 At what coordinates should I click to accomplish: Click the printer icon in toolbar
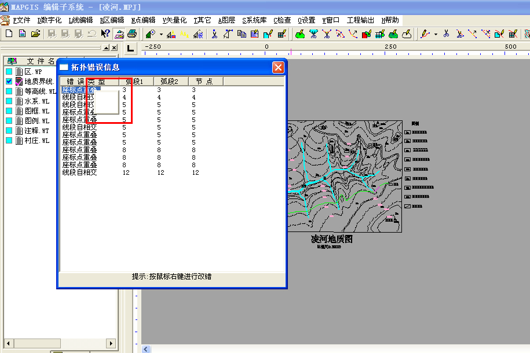click(x=132, y=34)
